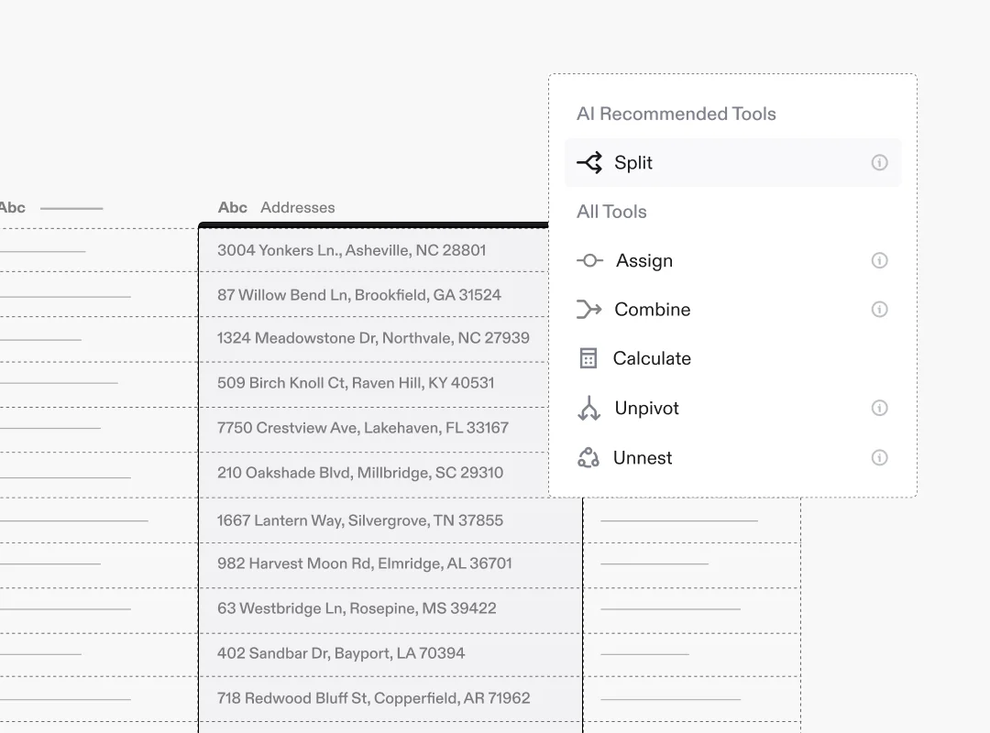990x733 pixels.
Task: Click the Addresses column header
Action: 297,207
